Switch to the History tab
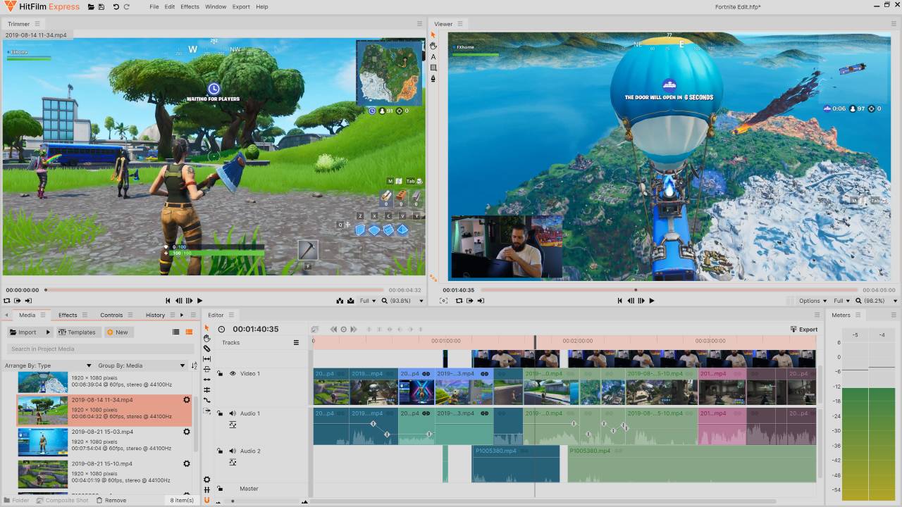Image resolution: width=902 pixels, height=507 pixels. (x=155, y=315)
